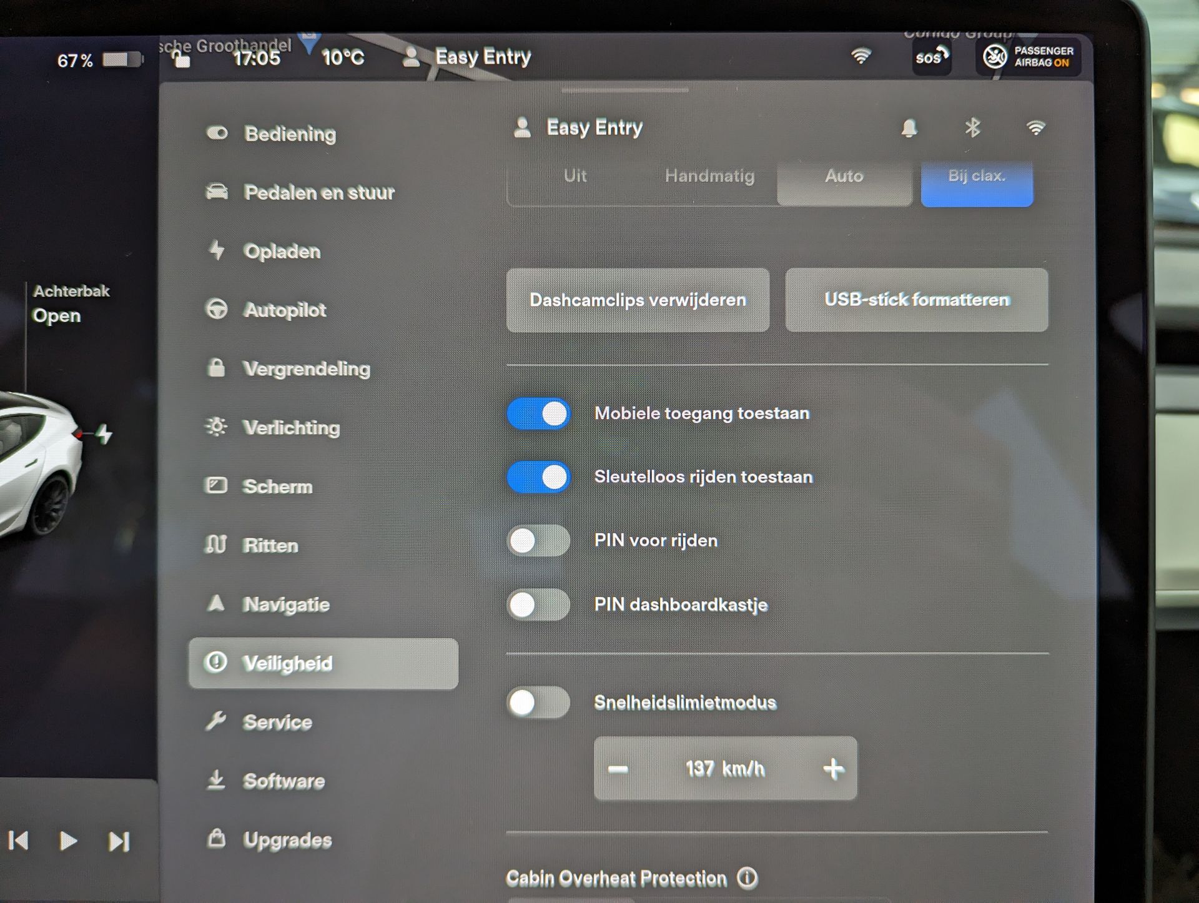Open the Autopilot settings menu
This screenshot has width=1199, height=903.
pos(284,310)
